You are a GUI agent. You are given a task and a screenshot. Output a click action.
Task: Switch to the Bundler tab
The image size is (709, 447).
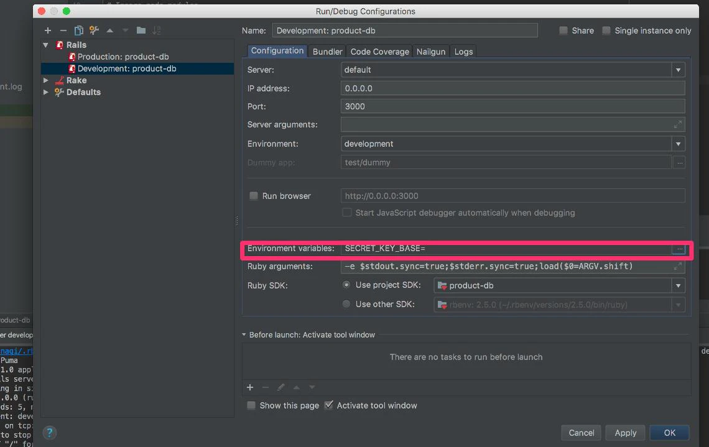pos(327,52)
